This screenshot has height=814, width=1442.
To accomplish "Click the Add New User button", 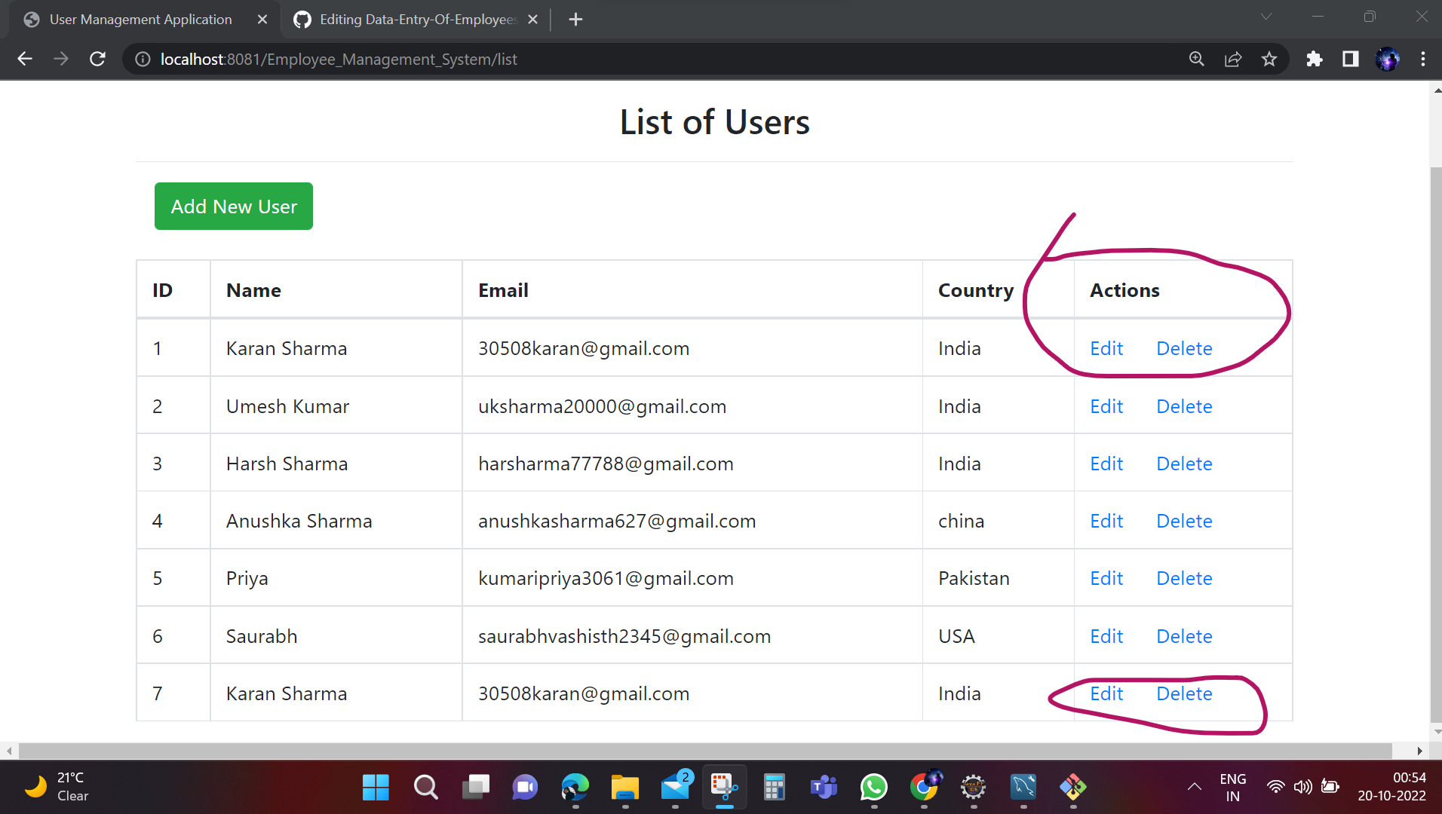I will click(x=233, y=206).
